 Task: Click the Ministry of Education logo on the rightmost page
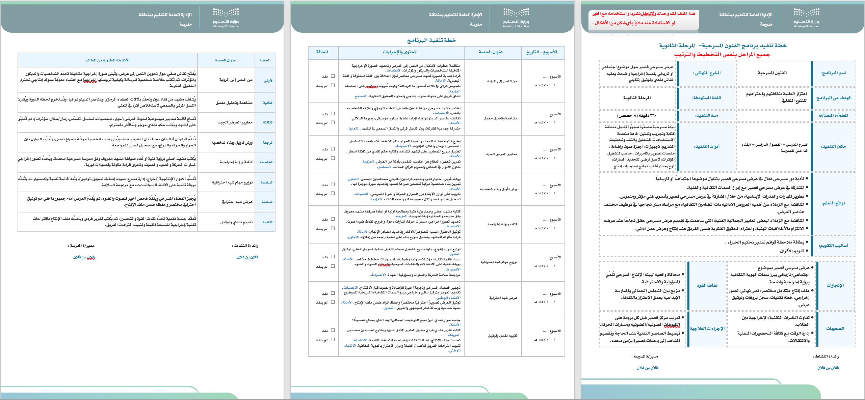pyautogui.click(x=806, y=18)
